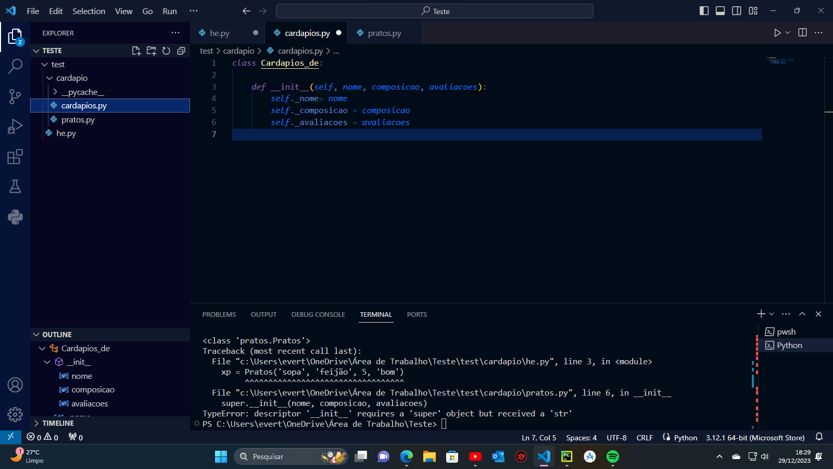This screenshot has width=833, height=469.
Task: Change Python language mode in status bar
Action: (x=685, y=438)
